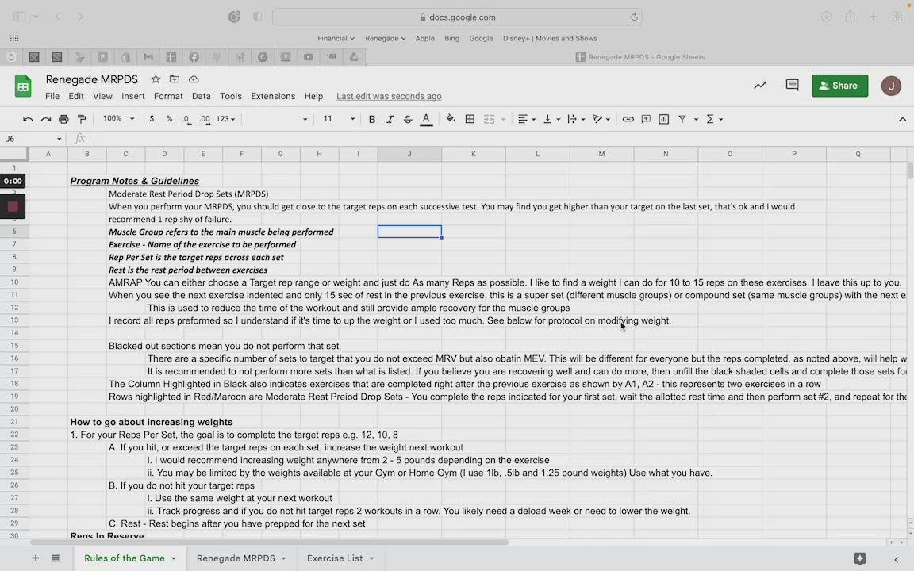914x571 pixels.
Task: Open the Apple bookmark
Action: [x=425, y=38]
